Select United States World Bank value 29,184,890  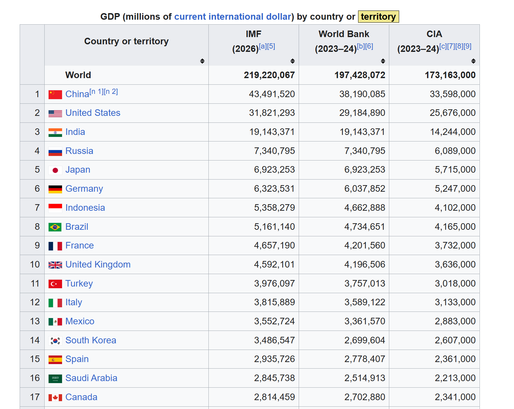(x=362, y=113)
